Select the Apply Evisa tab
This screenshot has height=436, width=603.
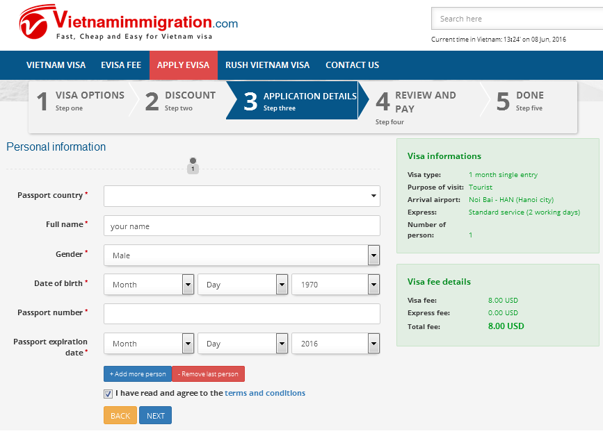183,65
